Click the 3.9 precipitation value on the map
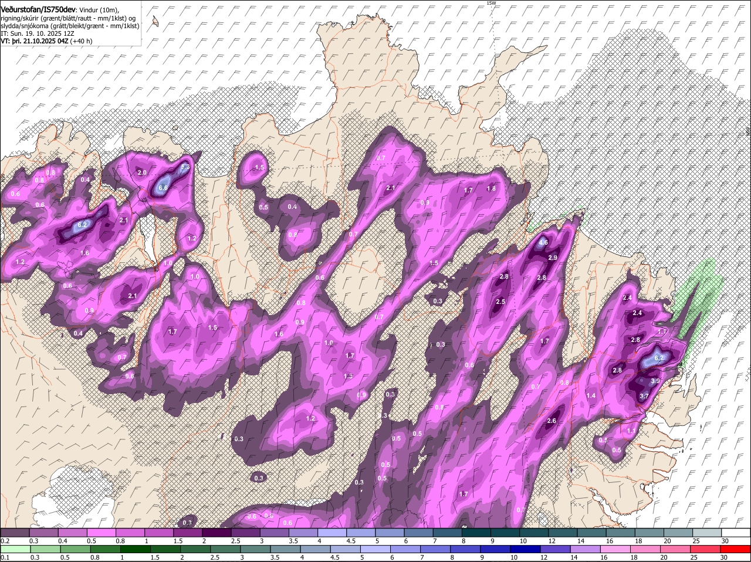The image size is (751, 562). 655,381
